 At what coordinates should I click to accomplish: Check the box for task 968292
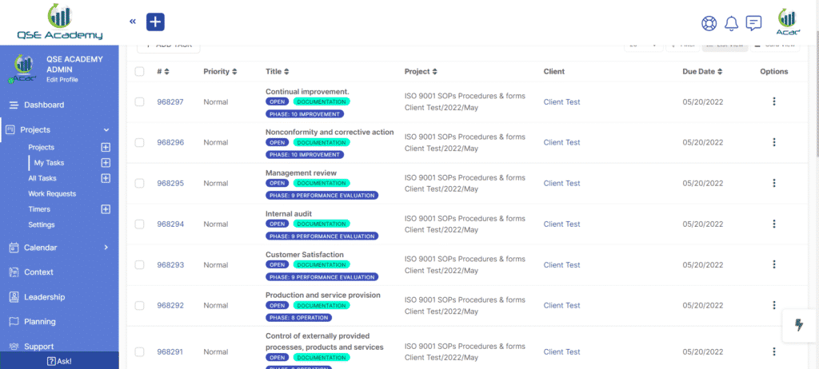(139, 305)
